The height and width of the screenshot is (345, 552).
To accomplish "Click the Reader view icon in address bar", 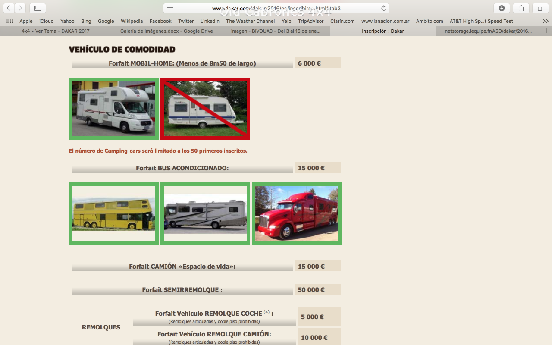I will pos(170,8).
